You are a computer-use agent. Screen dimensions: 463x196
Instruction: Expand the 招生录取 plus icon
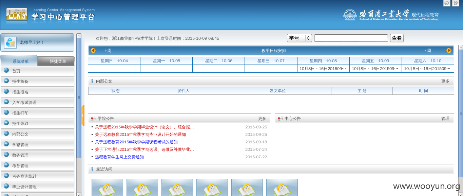pos(6,123)
